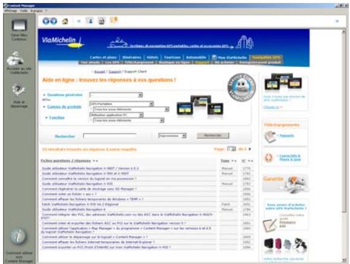Click the 'Support' breadcrumb link
This screenshot has height=264, width=350.
click(114, 72)
